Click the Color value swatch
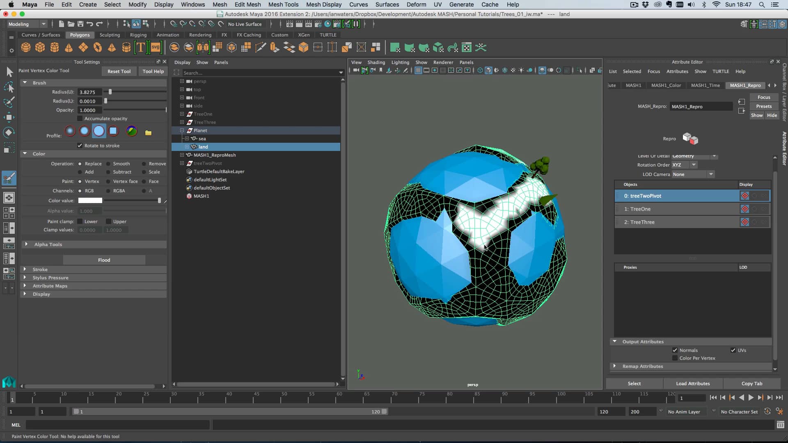 pyautogui.click(x=89, y=201)
